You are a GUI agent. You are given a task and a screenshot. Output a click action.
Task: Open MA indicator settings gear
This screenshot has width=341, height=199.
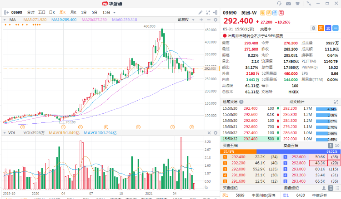216,20
